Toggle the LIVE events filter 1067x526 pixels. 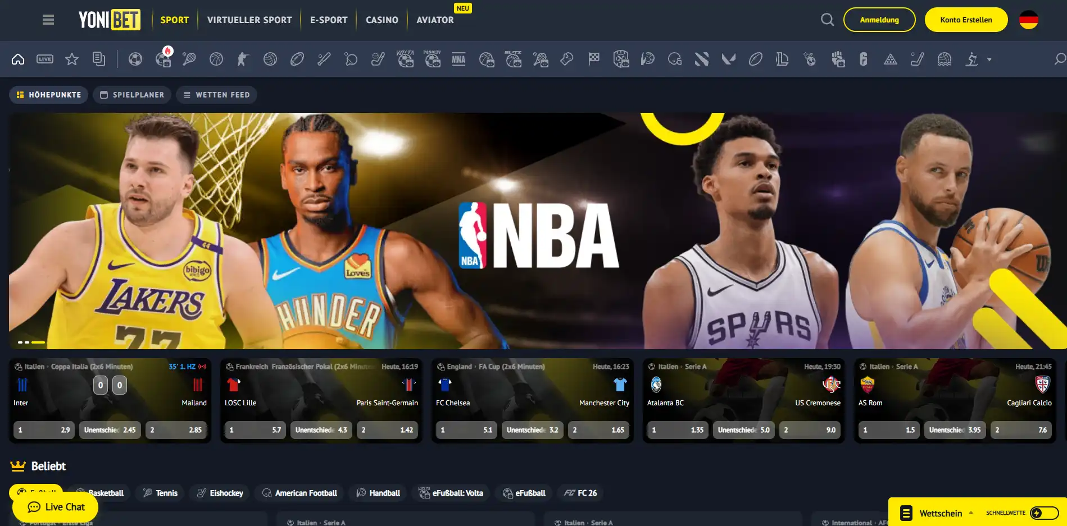coord(44,58)
